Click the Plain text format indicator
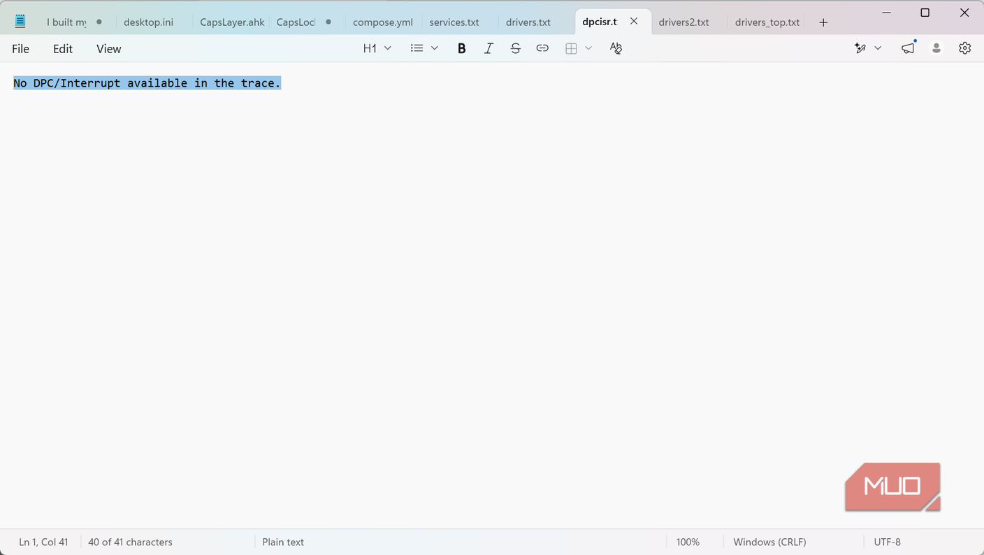The image size is (984, 555). tap(283, 542)
